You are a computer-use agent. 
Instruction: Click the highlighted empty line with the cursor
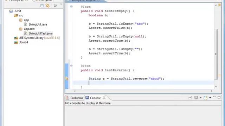click(x=143, y=83)
